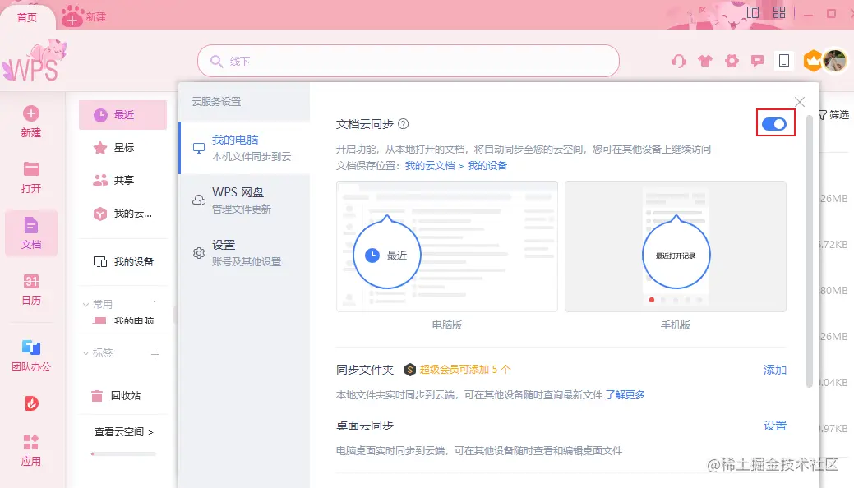
Task: Open the shirt skin icon in header
Action: [705, 61]
